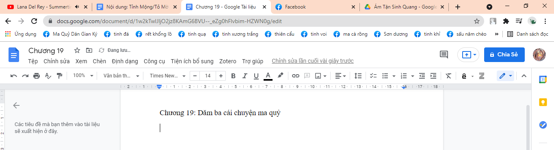
Task: Click the Google Docs home logo
Action: pos(14,55)
